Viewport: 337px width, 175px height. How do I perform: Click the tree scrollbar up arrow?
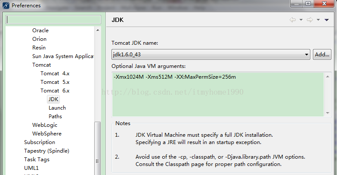tap(98, 30)
